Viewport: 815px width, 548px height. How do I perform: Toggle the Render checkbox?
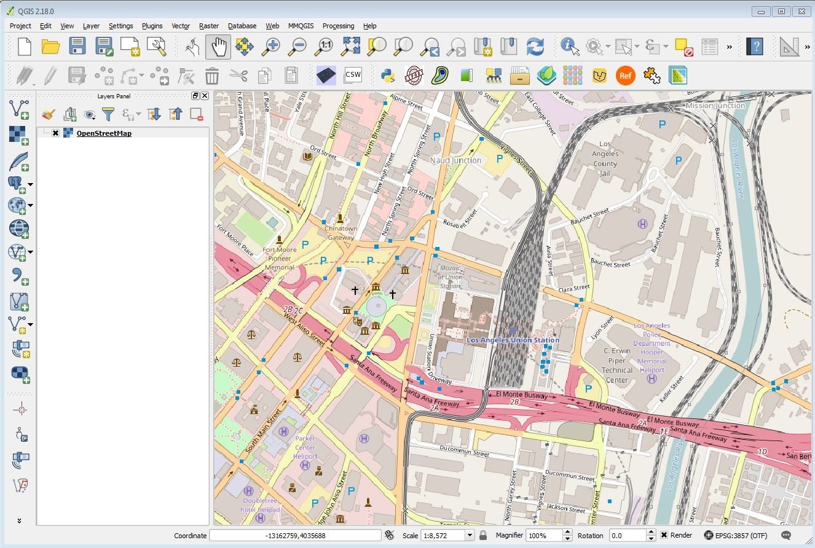pos(664,535)
